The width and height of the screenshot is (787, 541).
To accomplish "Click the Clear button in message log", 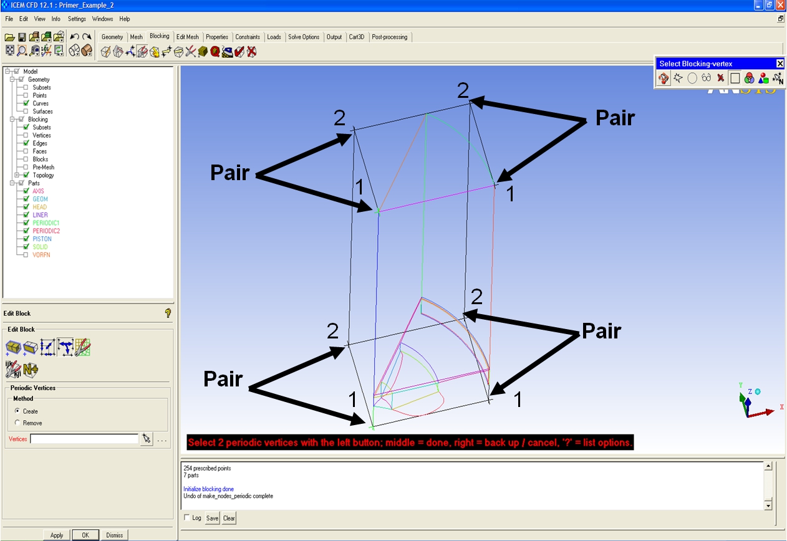I will point(229,518).
